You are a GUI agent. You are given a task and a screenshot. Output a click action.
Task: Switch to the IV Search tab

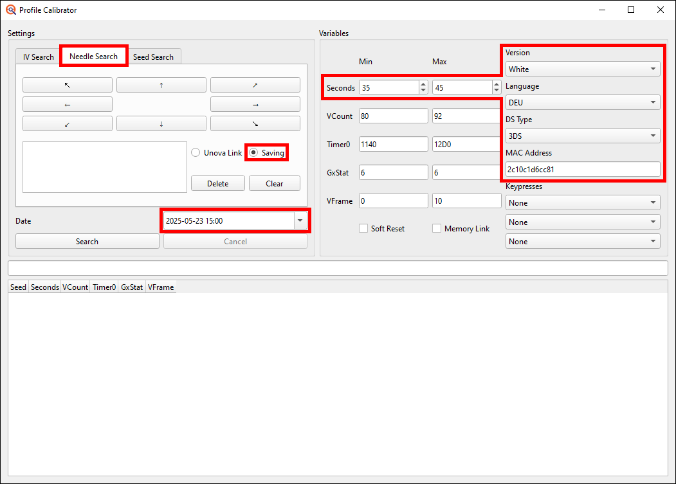pyautogui.click(x=39, y=57)
